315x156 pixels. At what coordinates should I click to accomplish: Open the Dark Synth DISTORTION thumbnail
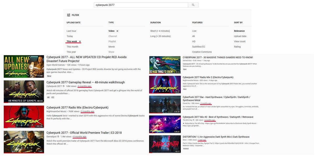(165, 144)
